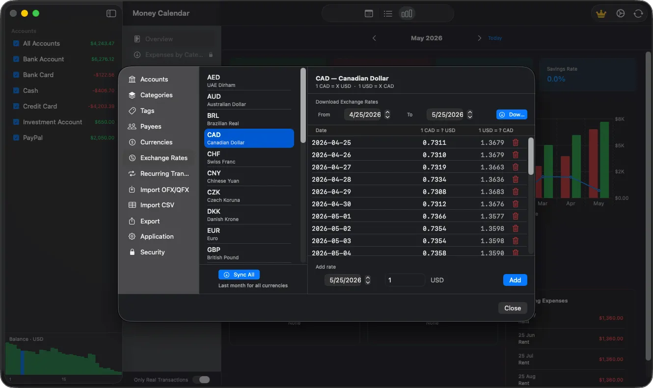Toggle the Credit Card checkbox
Image resolution: width=653 pixels, height=388 pixels.
tap(16, 106)
